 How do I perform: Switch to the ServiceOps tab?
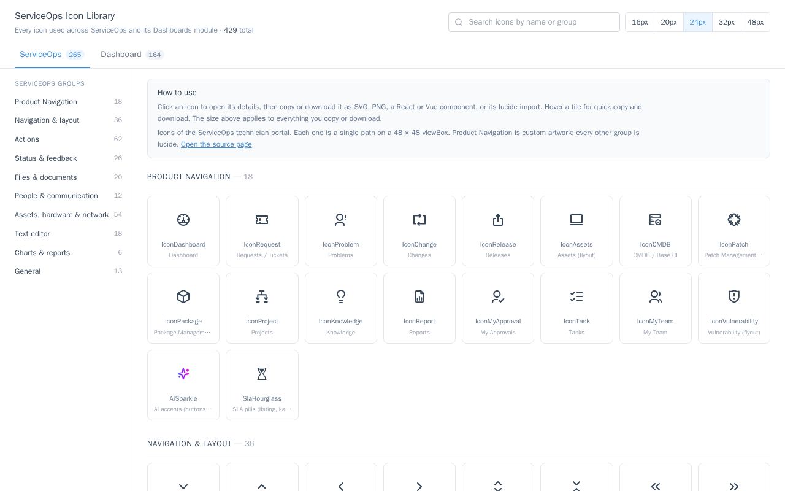pos(52,55)
